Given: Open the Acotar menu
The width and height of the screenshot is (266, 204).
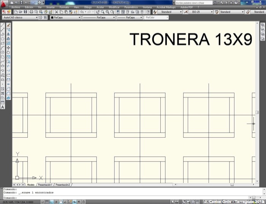Looking at the screenshot, I should click(100, 7).
